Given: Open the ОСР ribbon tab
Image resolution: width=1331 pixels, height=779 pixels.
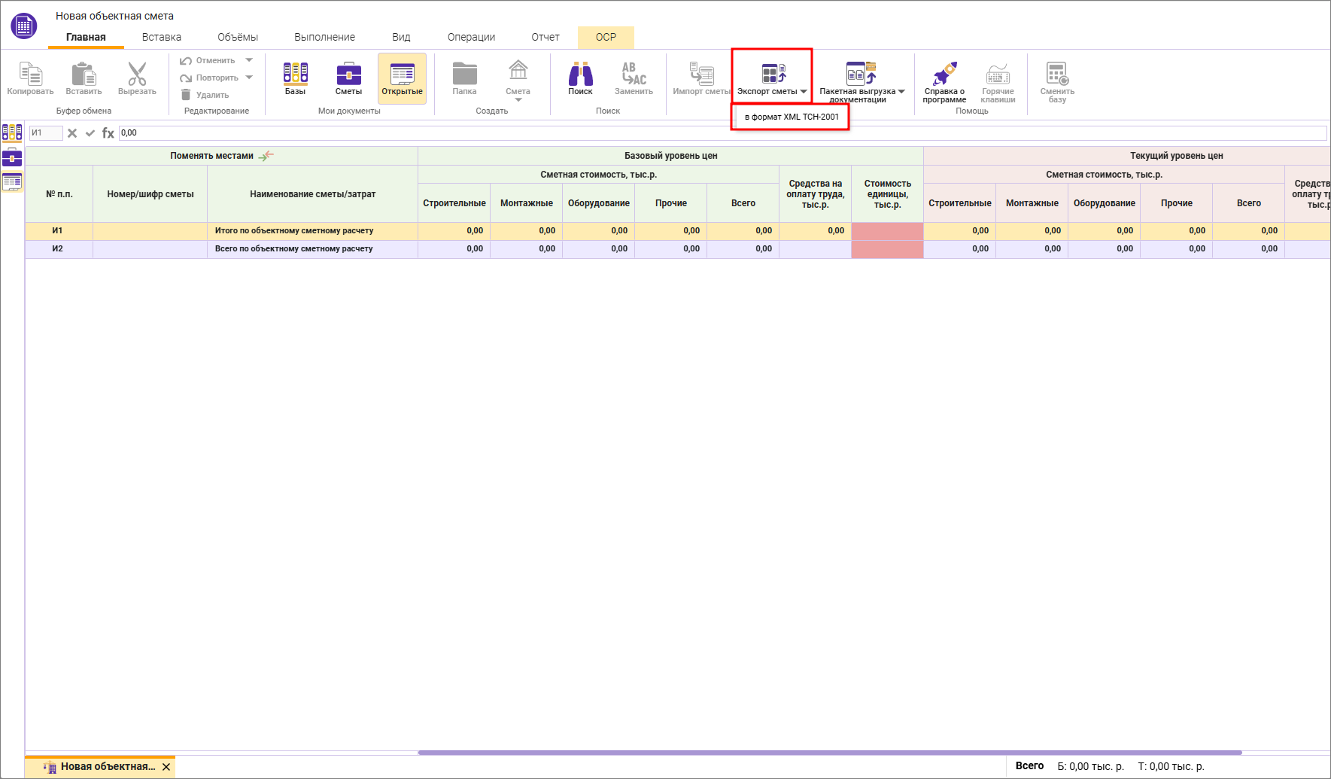Looking at the screenshot, I should pos(606,37).
